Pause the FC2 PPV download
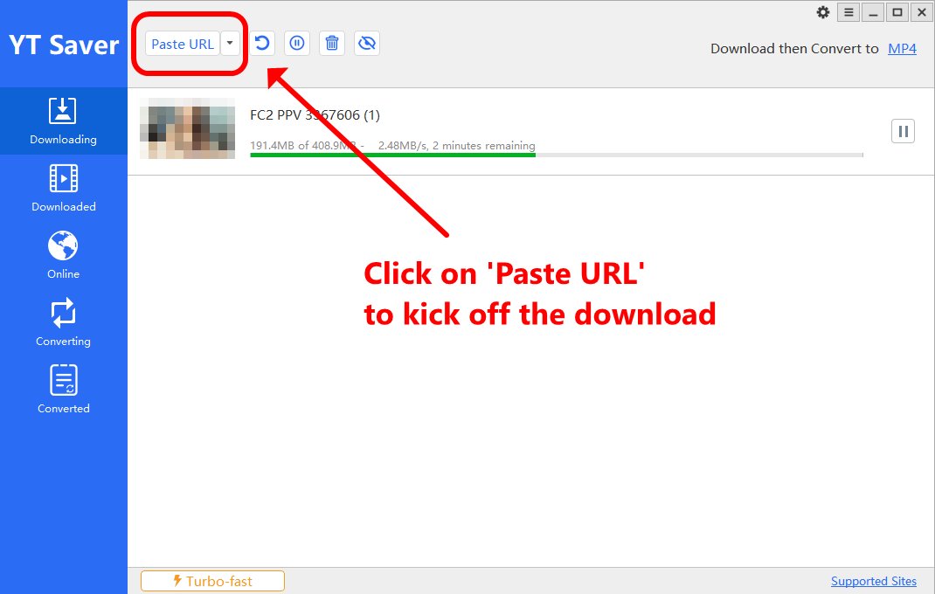 (903, 131)
